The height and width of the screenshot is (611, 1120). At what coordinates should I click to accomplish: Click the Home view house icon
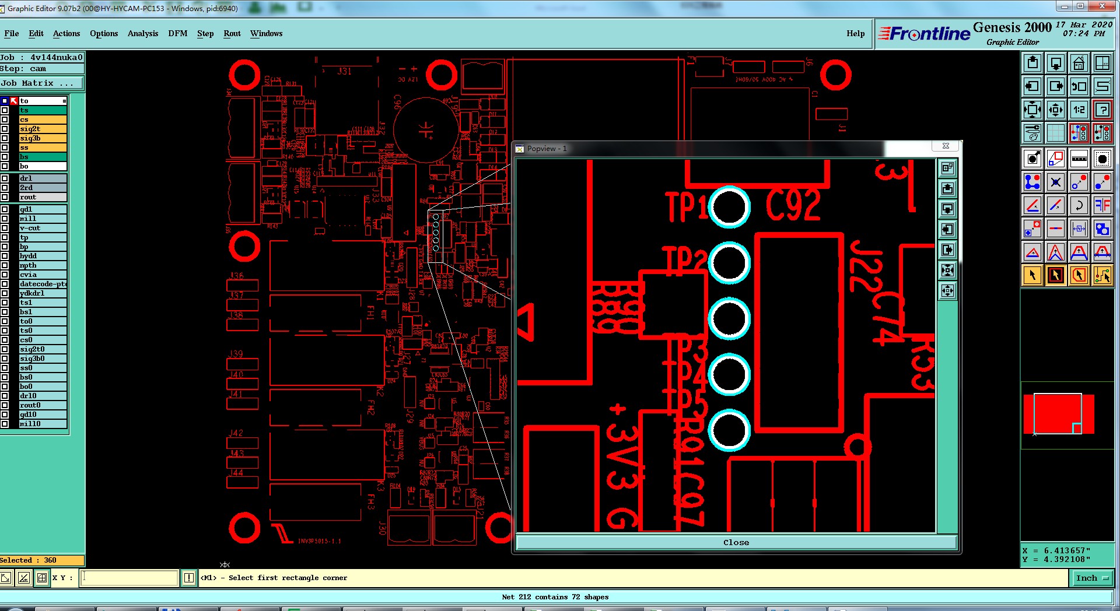pyautogui.click(x=1079, y=63)
